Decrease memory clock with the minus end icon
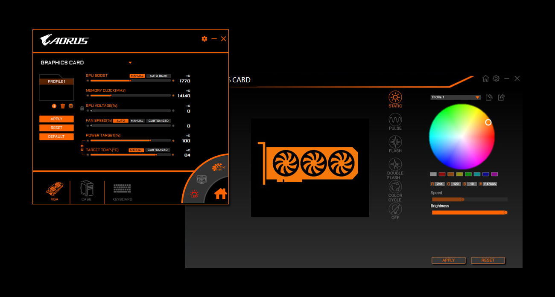The image size is (555, 297). pyautogui.click(x=88, y=95)
